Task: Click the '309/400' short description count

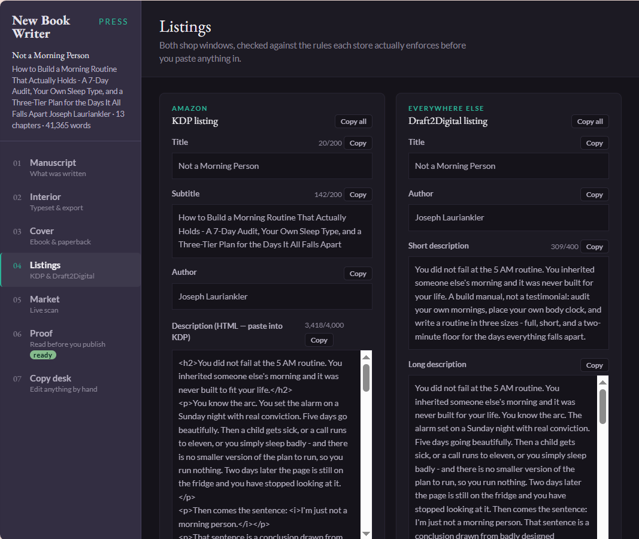Action: [x=564, y=247]
